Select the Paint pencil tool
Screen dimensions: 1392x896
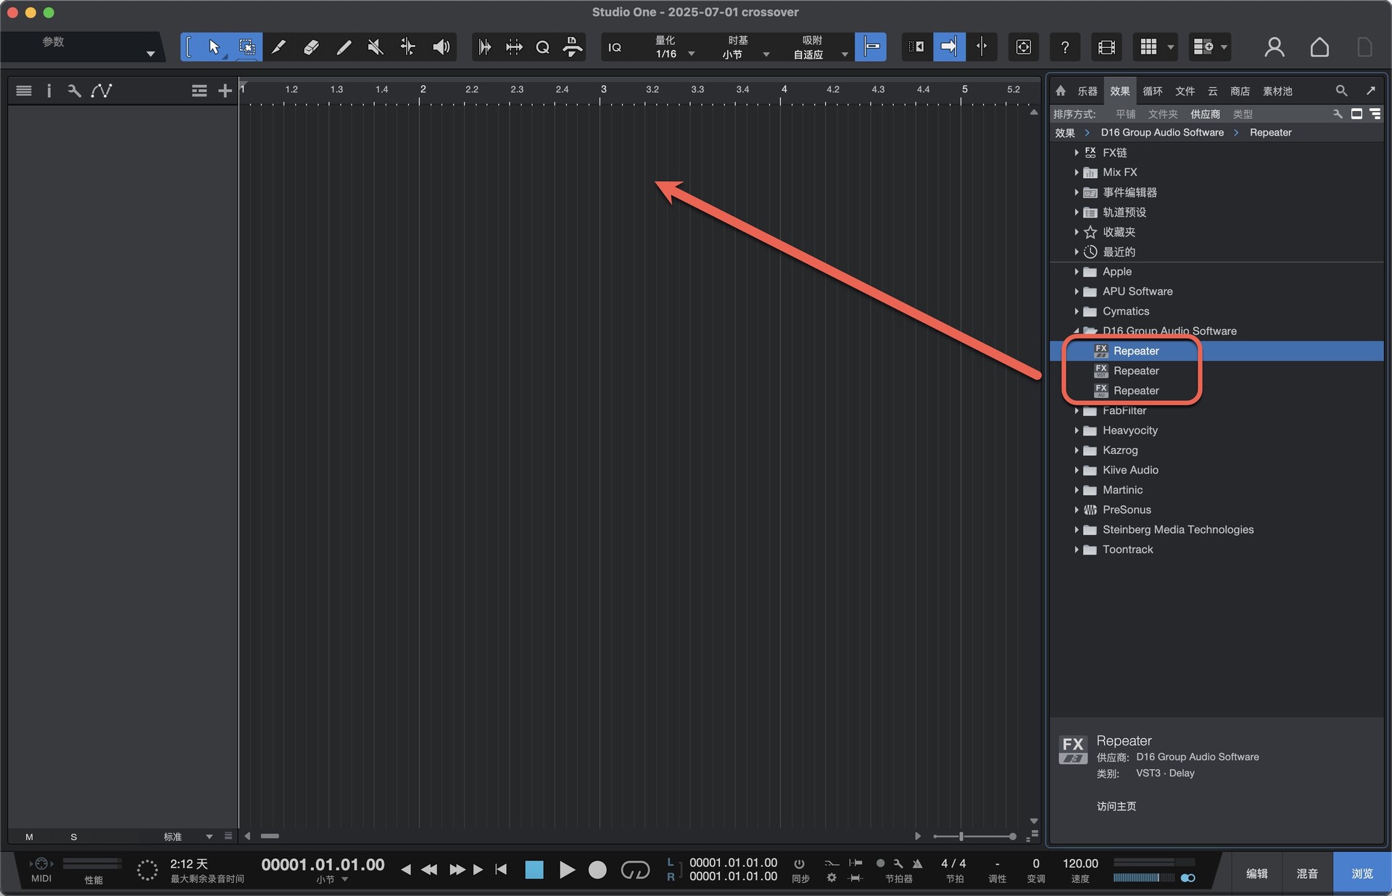click(x=344, y=47)
